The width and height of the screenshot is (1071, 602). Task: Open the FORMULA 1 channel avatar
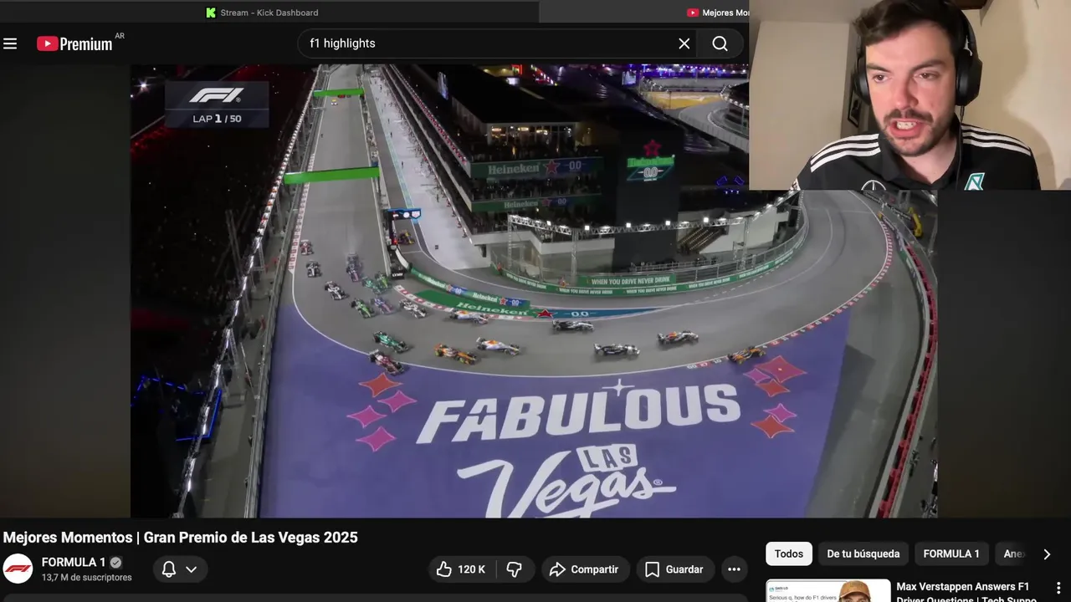(x=18, y=569)
